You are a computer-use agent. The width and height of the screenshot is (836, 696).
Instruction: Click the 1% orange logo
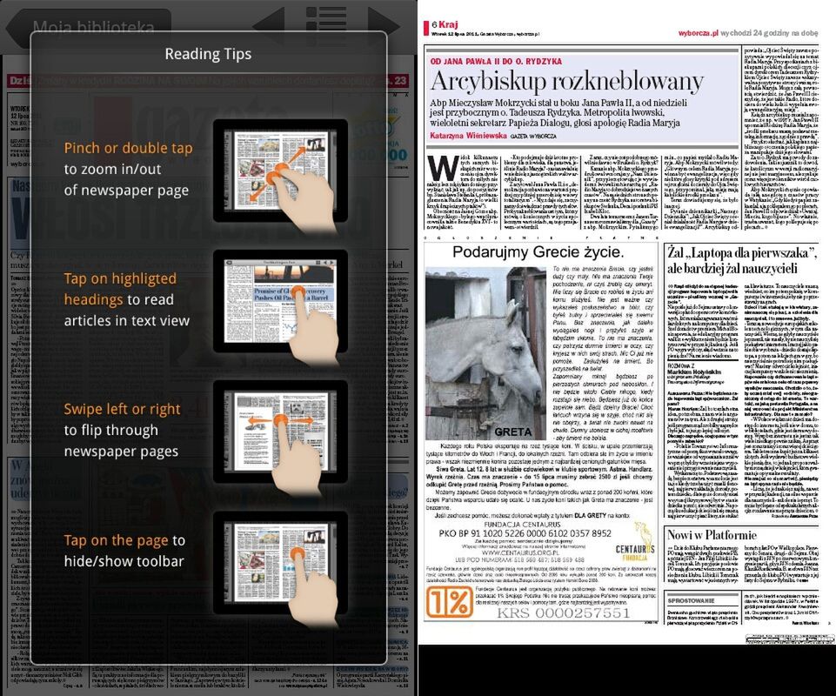coord(449,602)
